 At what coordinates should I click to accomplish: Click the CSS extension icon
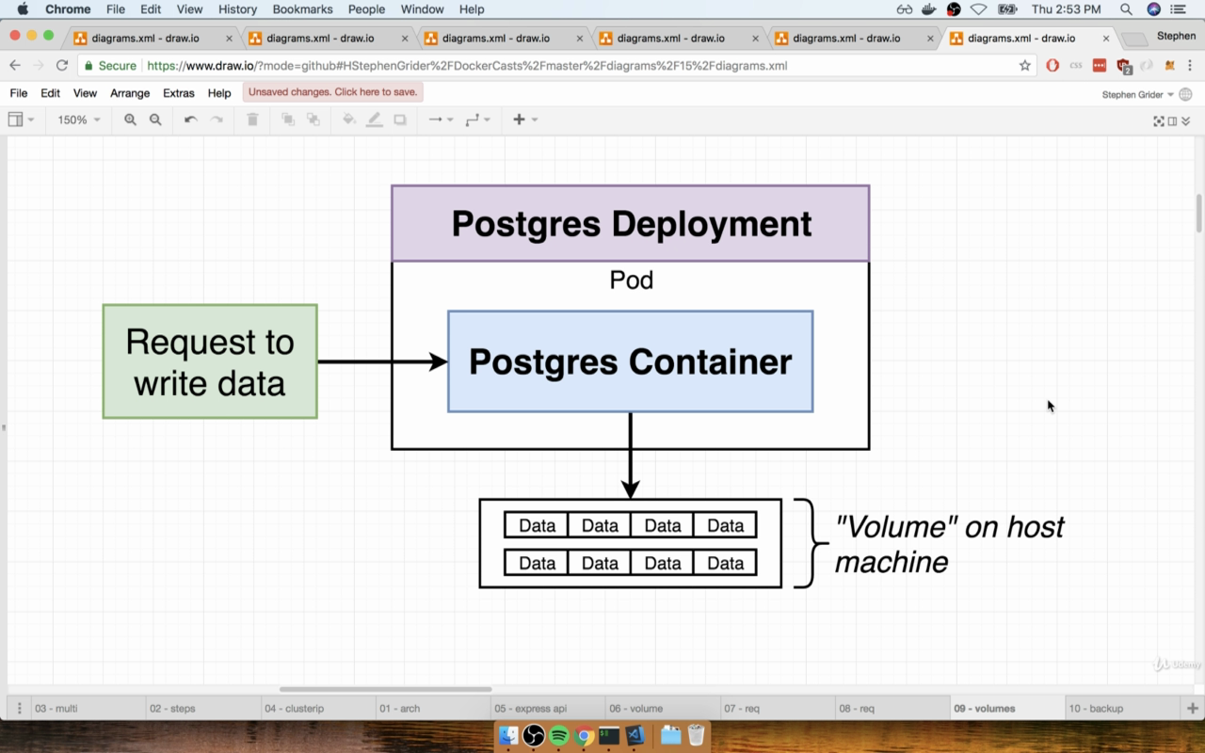pos(1076,66)
